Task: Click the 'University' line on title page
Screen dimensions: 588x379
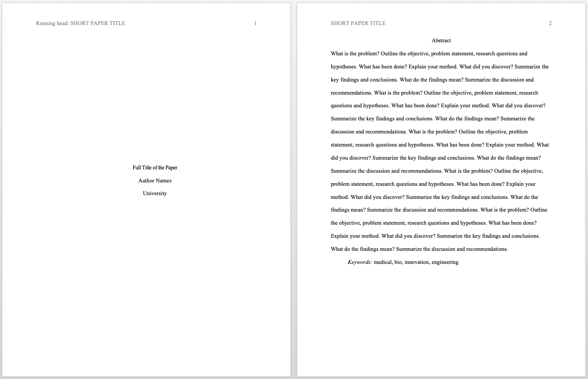Action: click(x=155, y=193)
